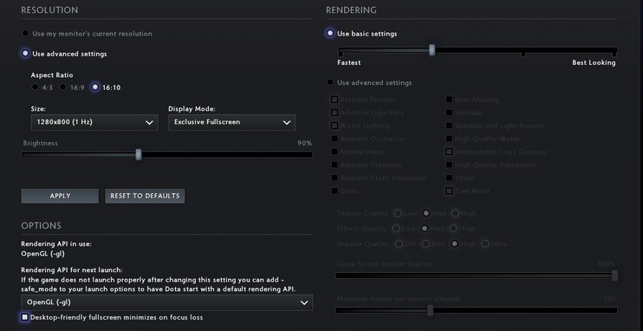Expand the Display Mode dropdown

coord(232,122)
